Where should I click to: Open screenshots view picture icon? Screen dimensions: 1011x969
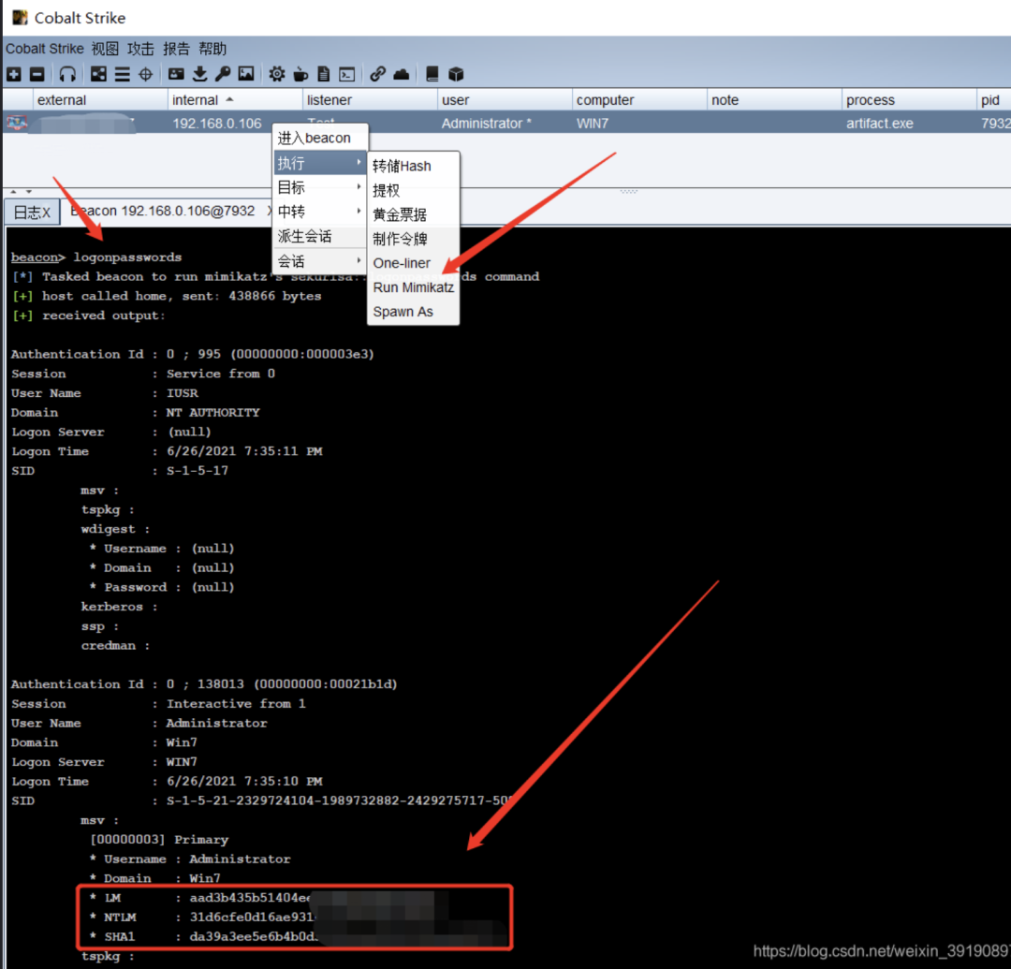click(246, 74)
